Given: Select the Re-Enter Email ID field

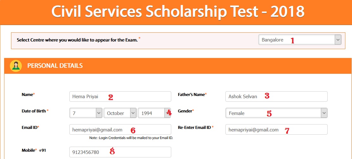Looking at the screenshot, I should (x=276, y=130).
